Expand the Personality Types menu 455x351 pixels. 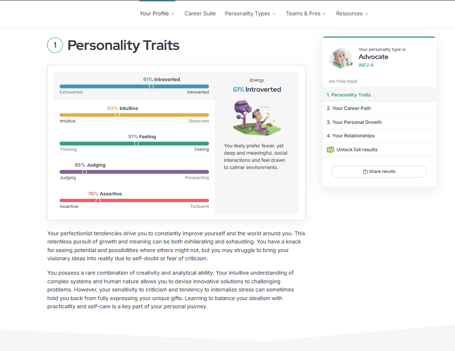pos(250,13)
